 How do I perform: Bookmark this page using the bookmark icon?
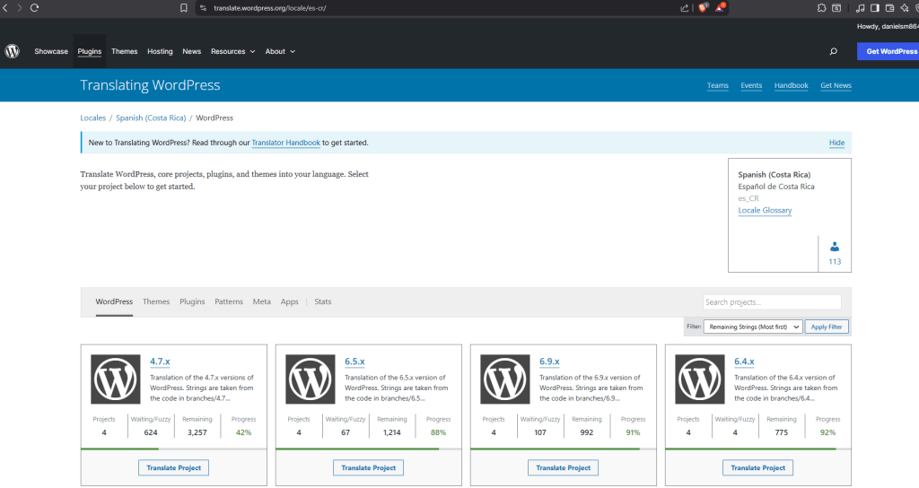[184, 7]
